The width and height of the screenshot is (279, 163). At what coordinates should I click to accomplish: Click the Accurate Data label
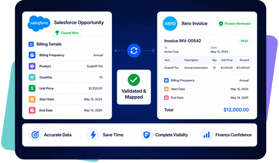(x=58, y=135)
